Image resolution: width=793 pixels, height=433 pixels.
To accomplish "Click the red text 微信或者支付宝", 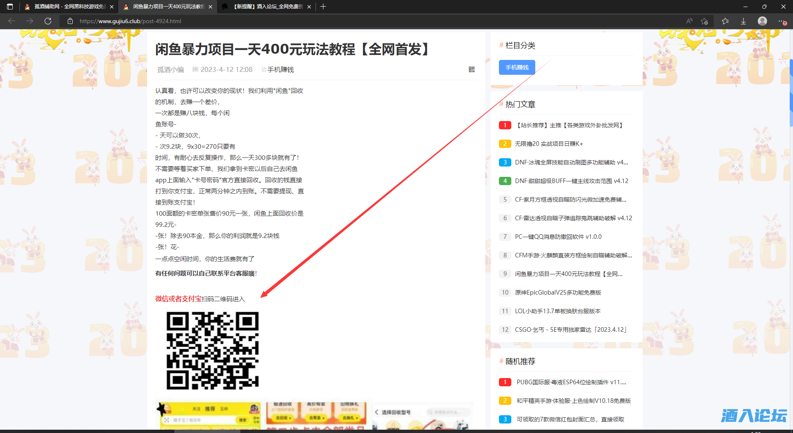I will (178, 299).
